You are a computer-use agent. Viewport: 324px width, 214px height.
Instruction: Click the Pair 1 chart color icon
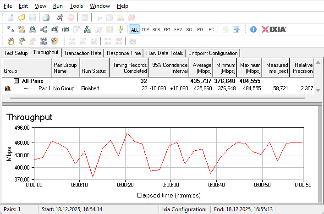7,88
